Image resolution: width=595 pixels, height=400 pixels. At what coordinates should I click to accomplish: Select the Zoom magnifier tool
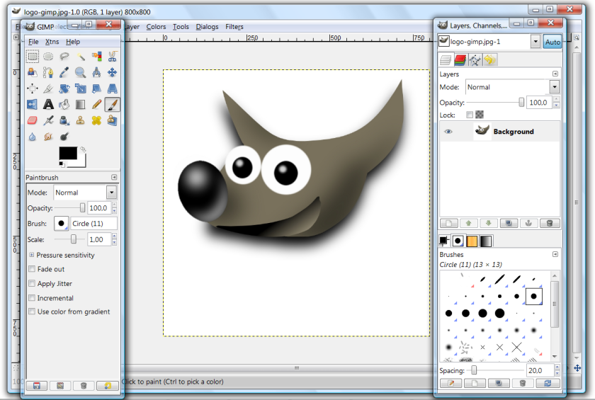click(81, 72)
